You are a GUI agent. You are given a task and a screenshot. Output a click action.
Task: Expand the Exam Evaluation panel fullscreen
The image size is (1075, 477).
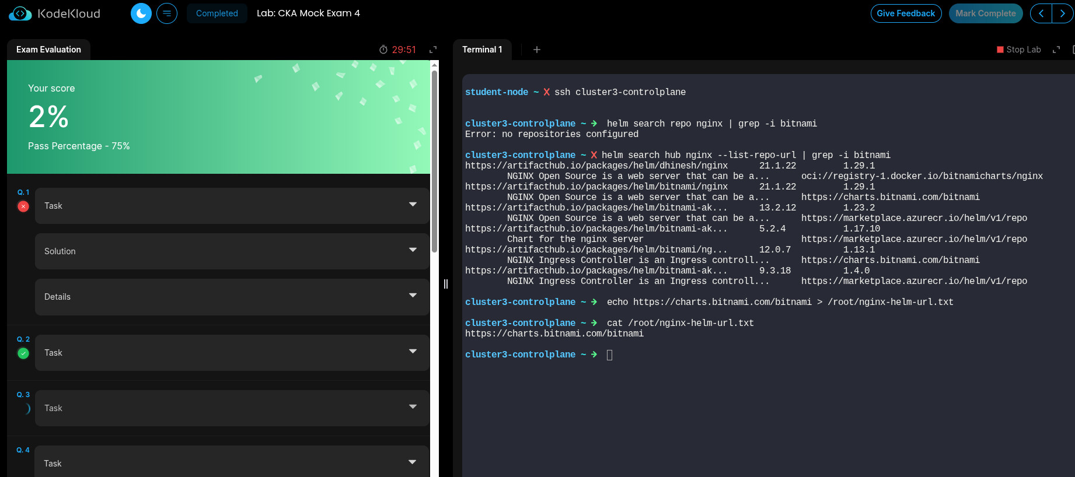tap(433, 50)
